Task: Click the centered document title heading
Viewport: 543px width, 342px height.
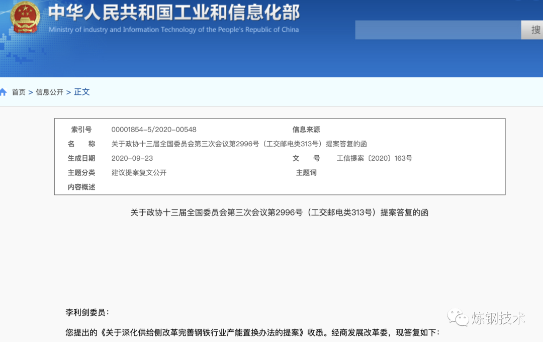Action: pyautogui.click(x=280, y=212)
